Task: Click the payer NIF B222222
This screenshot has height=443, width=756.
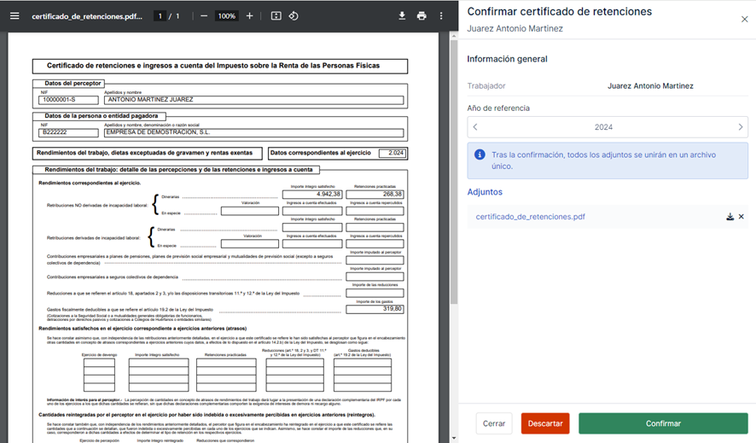Action: [x=55, y=132]
